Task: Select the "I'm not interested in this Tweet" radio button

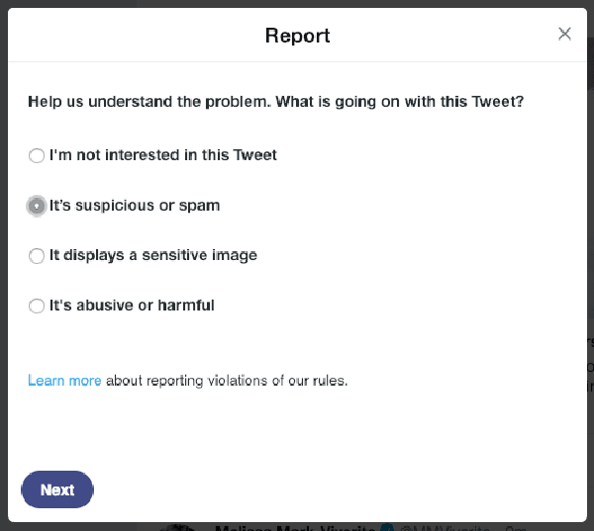Action: click(x=37, y=155)
